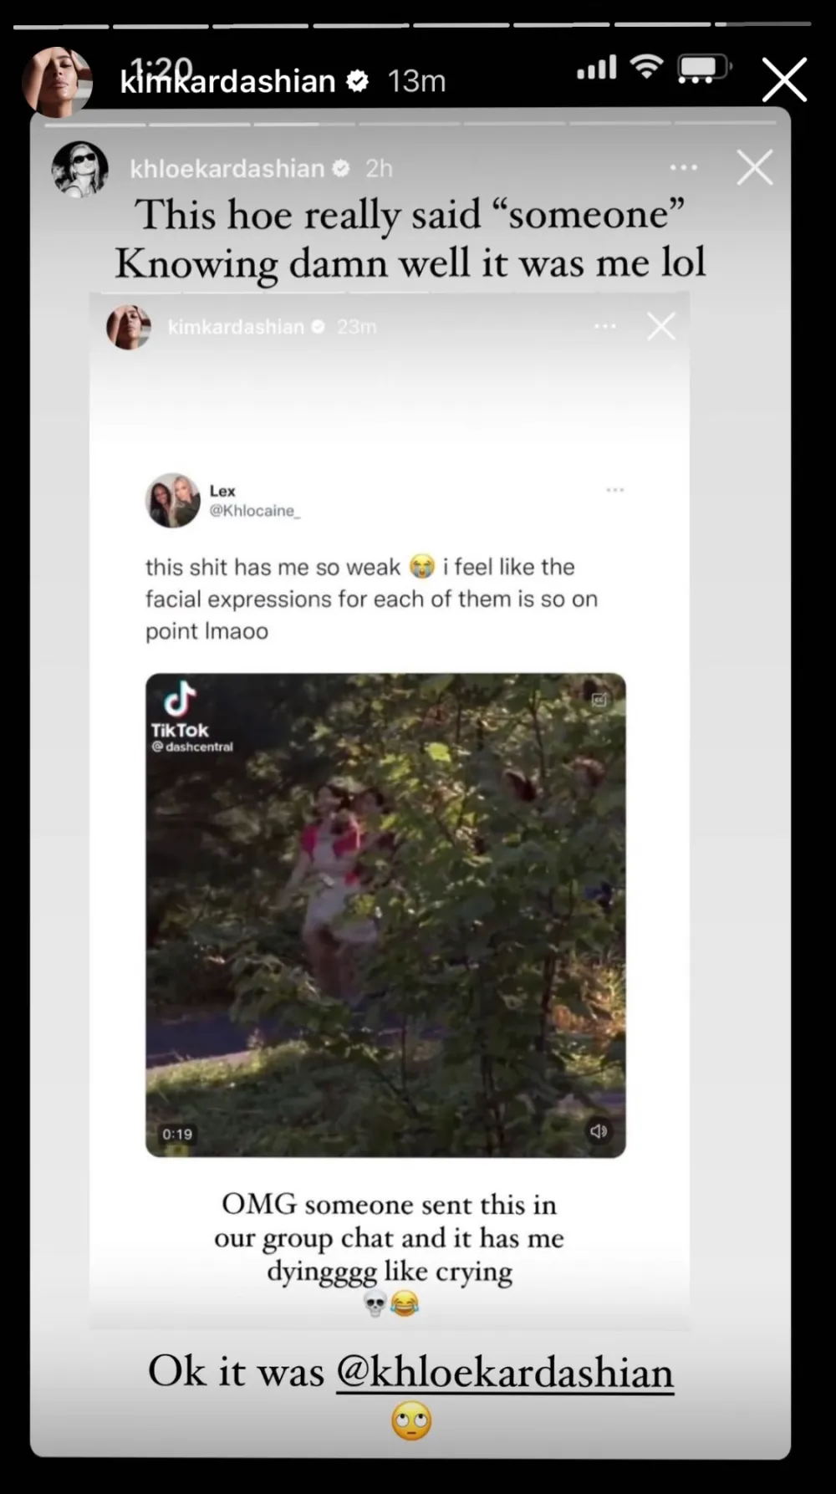Viewport: 836px width, 1494px height.
Task: Open khloekardashian username in reshared story
Action: (227, 169)
